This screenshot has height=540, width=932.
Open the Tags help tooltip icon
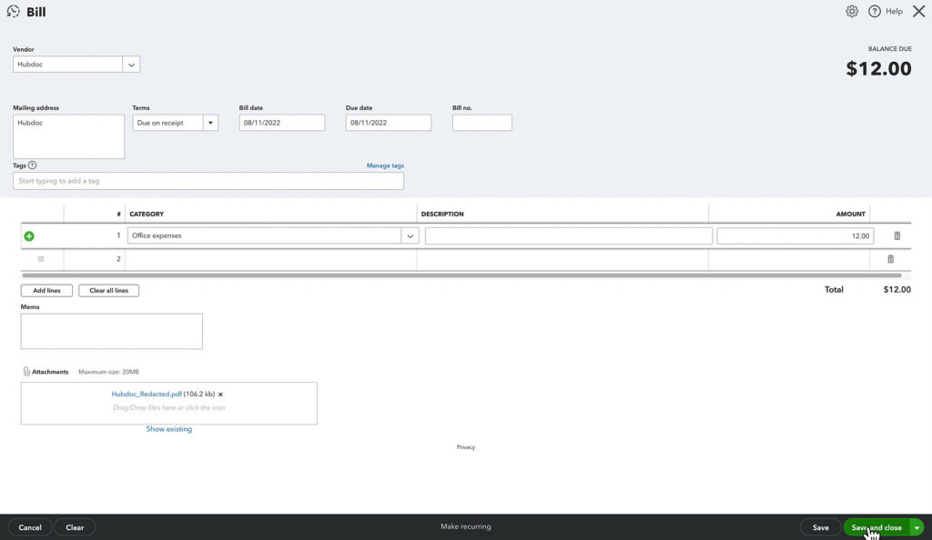pyautogui.click(x=33, y=165)
